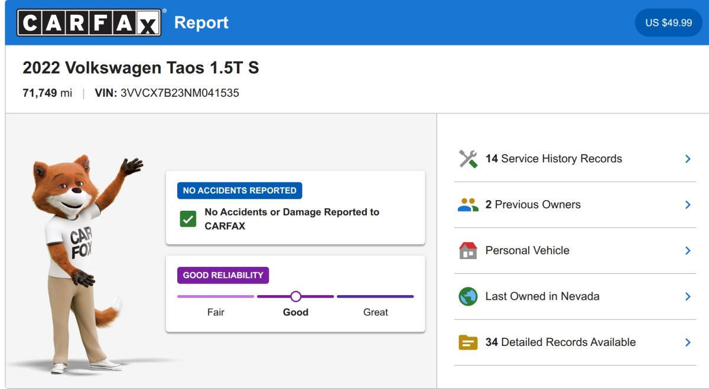This screenshot has height=389, width=709.
Task: Click the Good reliability label
Action: (295, 312)
